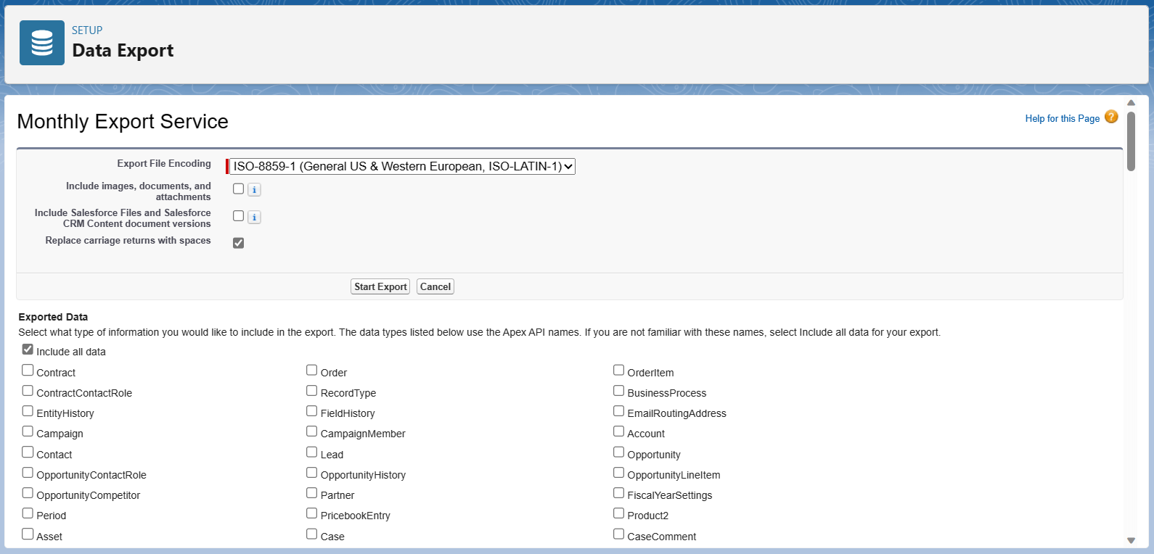This screenshot has width=1154, height=554.
Task: Tick the Opportunity data type checkbox
Action: 618,452
